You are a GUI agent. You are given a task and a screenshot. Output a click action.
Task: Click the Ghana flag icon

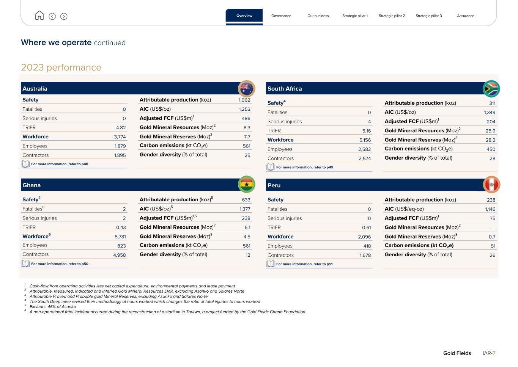point(246,185)
